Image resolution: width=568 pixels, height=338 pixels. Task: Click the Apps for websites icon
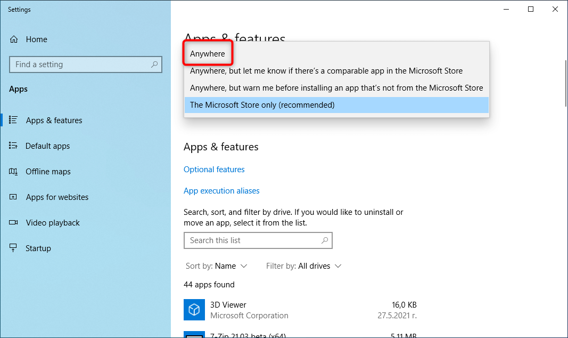[x=13, y=197]
